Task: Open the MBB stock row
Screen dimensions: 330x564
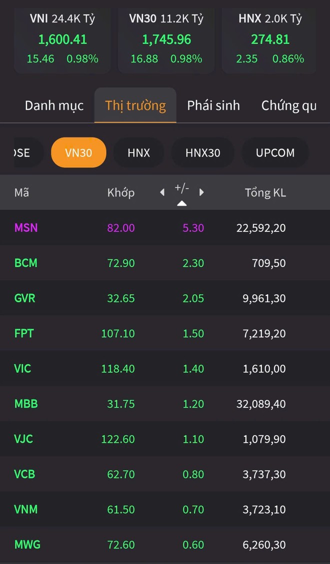Action: (165, 403)
